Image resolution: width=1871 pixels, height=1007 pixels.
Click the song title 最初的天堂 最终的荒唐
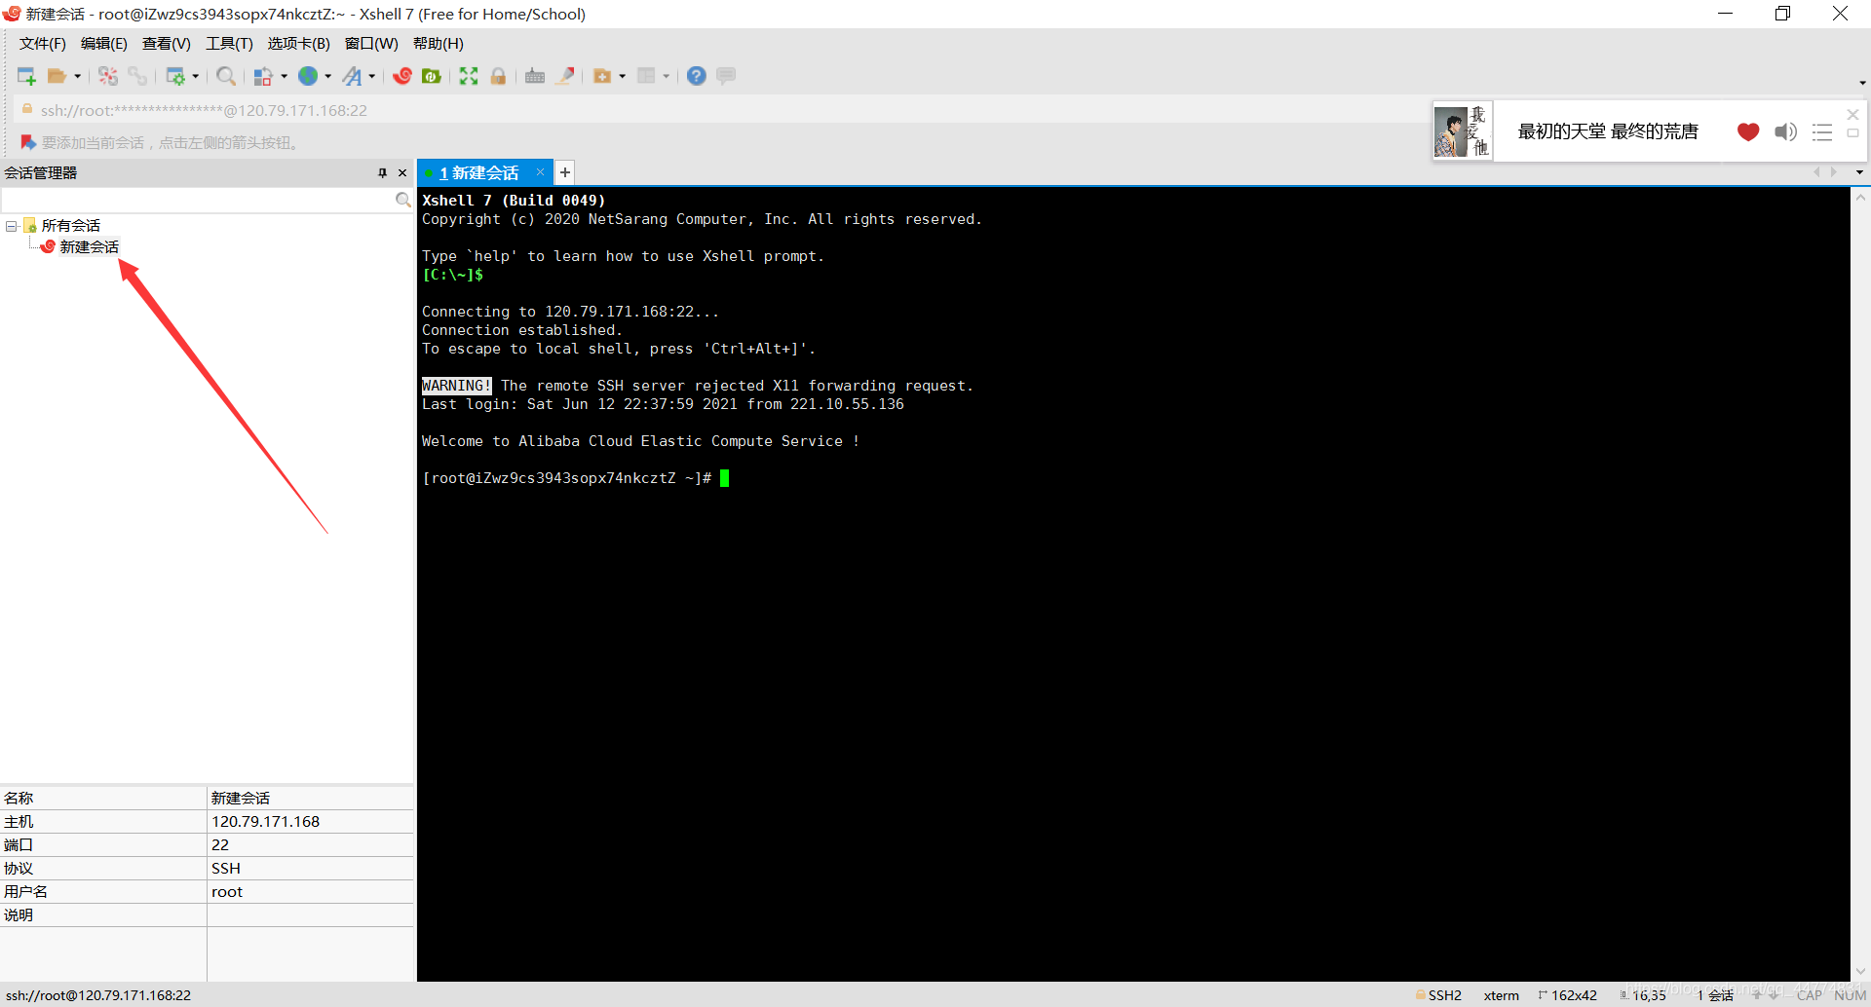[1608, 131]
